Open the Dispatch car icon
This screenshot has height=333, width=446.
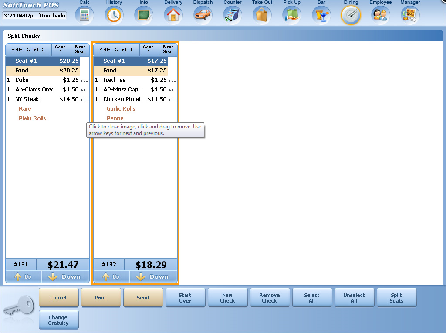[x=203, y=15]
